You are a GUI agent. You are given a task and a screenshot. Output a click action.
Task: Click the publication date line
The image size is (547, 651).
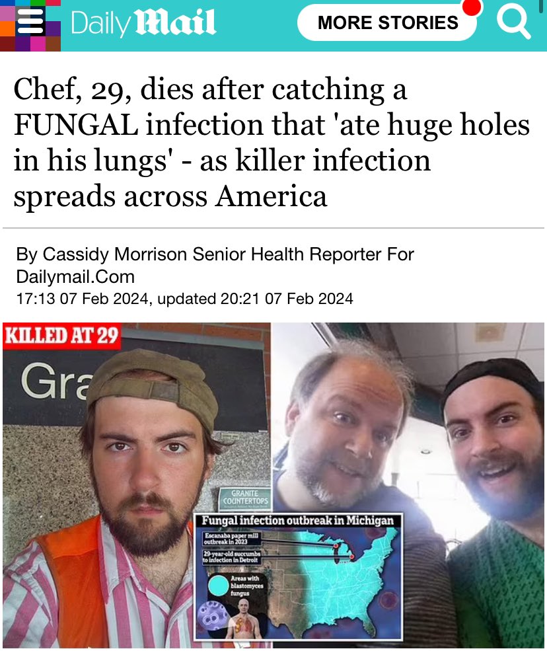pos(185,299)
